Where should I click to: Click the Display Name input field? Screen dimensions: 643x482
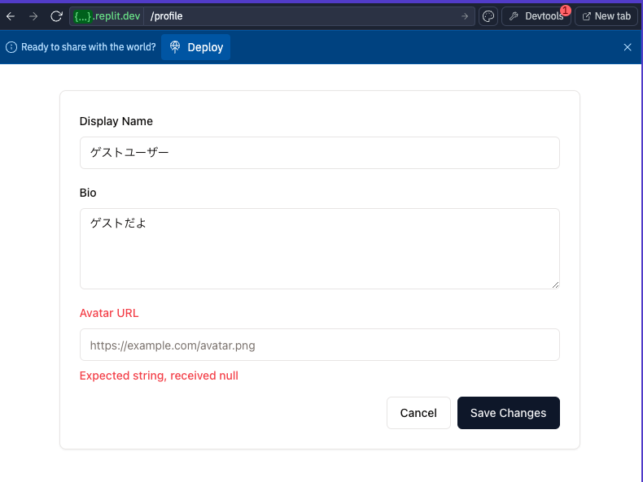[319, 153]
